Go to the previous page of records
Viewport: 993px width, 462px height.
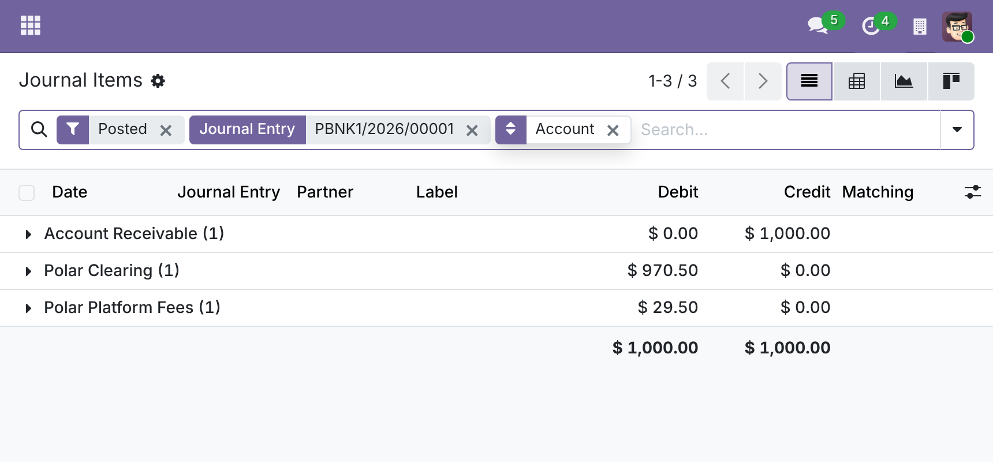click(725, 81)
